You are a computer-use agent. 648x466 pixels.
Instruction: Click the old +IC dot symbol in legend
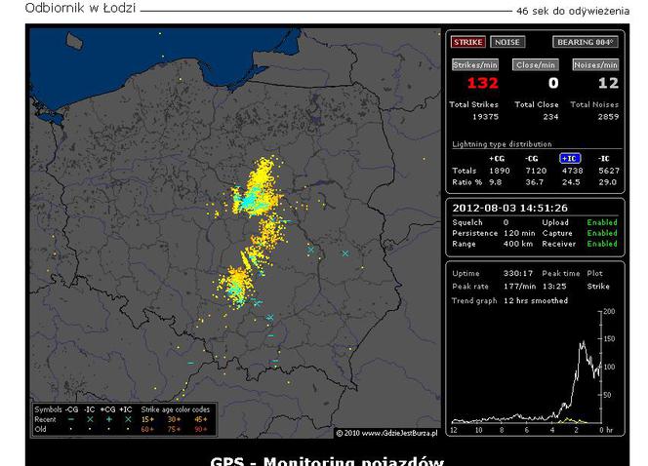pos(128,429)
